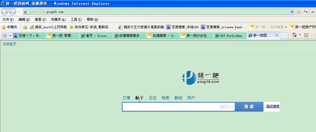Open the 百度搜索_本地168 bookmark
The width and height of the screenshot is (316, 132).
[182, 27]
